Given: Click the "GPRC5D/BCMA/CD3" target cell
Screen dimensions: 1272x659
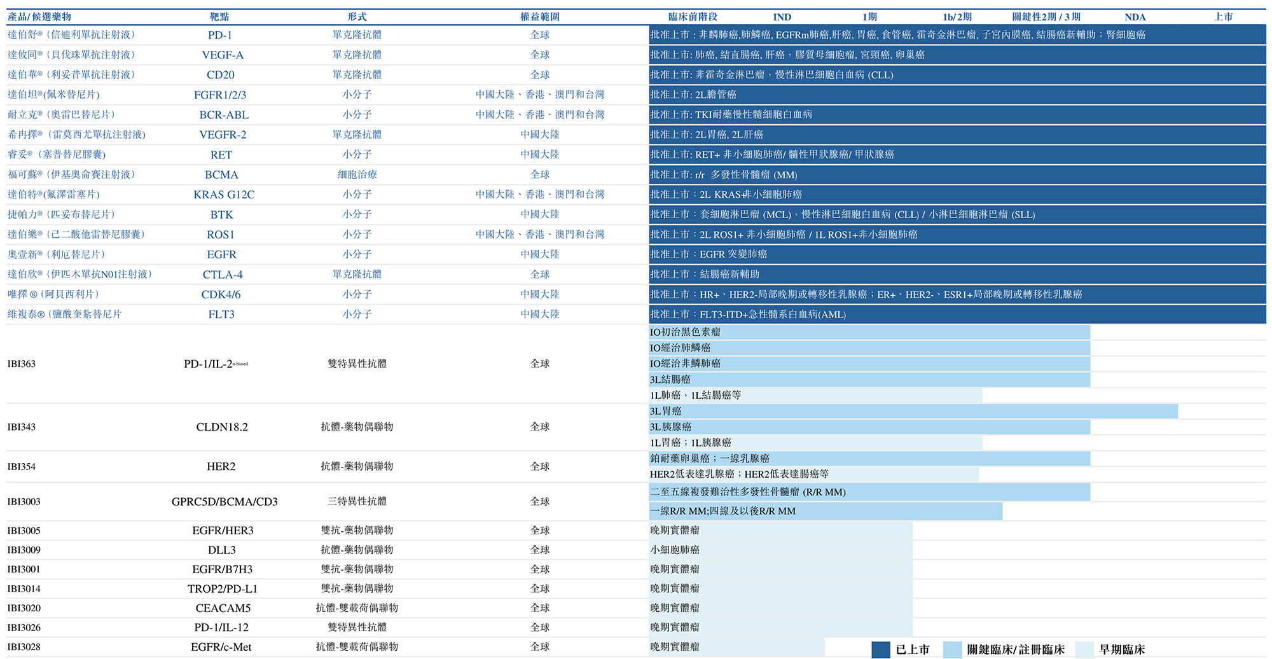Looking at the screenshot, I should pyautogui.click(x=225, y=502).
